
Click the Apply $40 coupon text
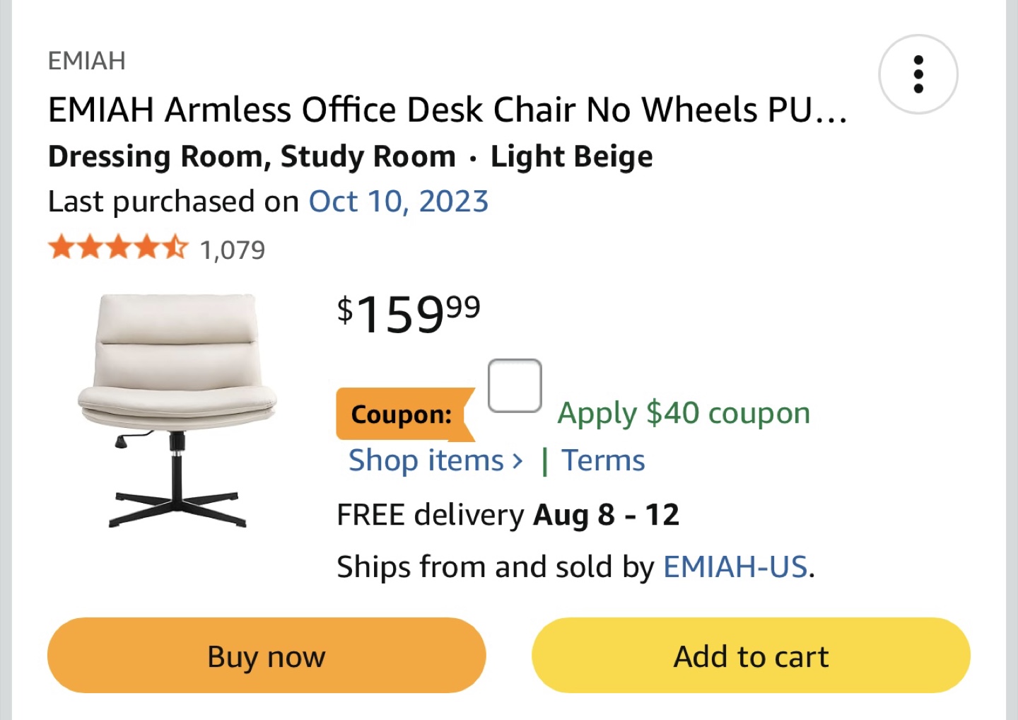683,413
